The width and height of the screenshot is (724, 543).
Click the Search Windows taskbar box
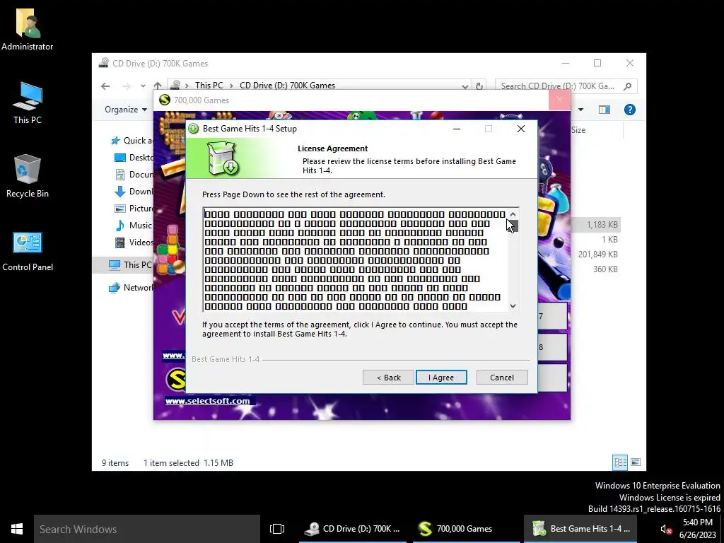click(x=147, y=529)
